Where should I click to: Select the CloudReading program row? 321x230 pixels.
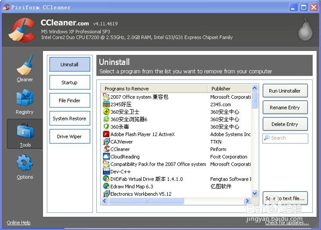click(176, 157)
